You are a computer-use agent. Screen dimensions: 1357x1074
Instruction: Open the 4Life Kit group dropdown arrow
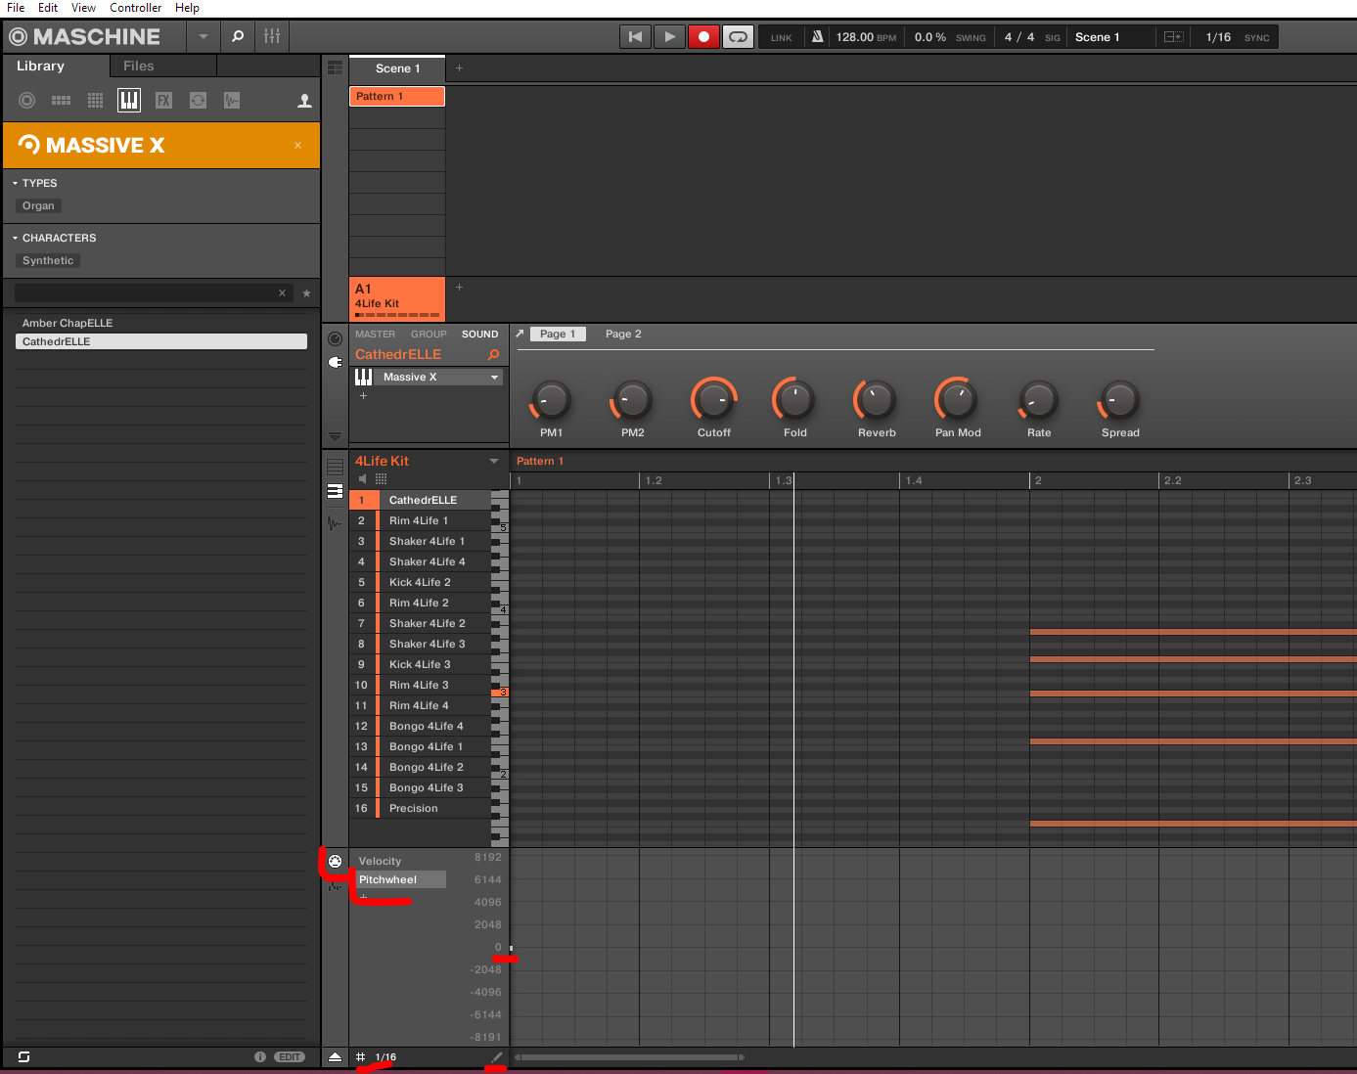pos(494,461)
